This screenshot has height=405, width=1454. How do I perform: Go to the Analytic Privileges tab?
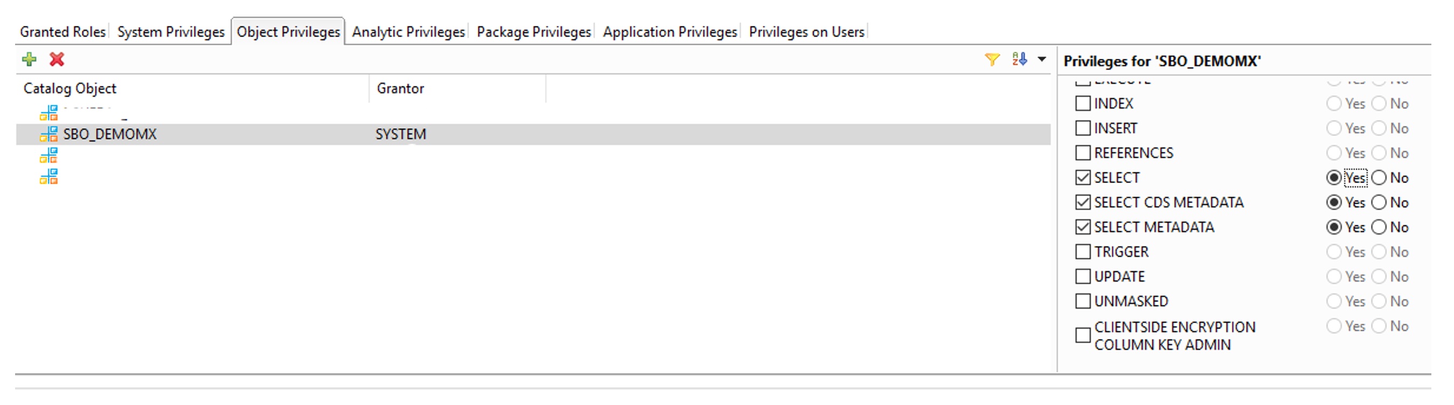[x=408, y=32]
